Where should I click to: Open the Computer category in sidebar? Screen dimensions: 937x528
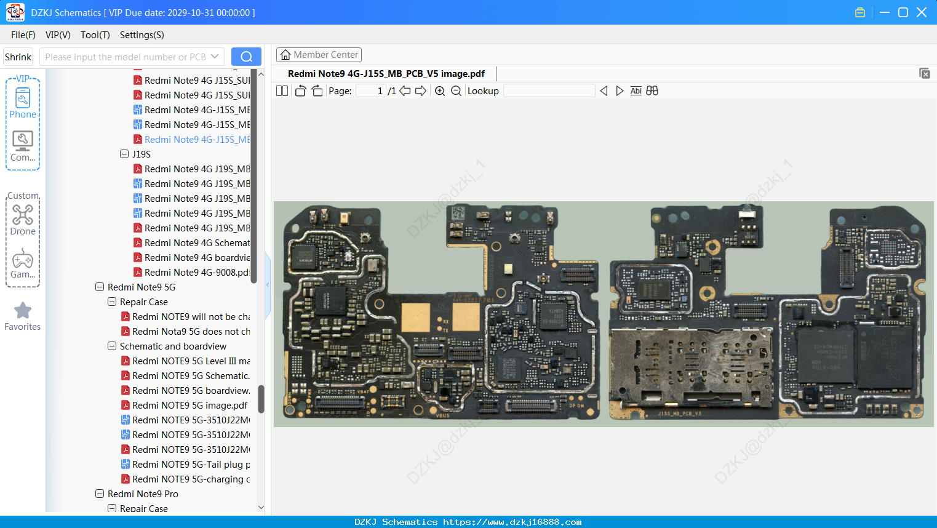(23, 146)
